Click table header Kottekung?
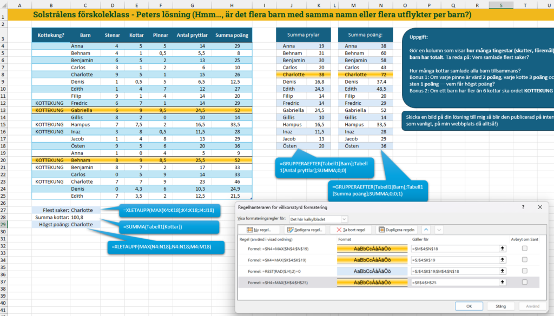This screenshot has height=316, width=554. point(51,35)
